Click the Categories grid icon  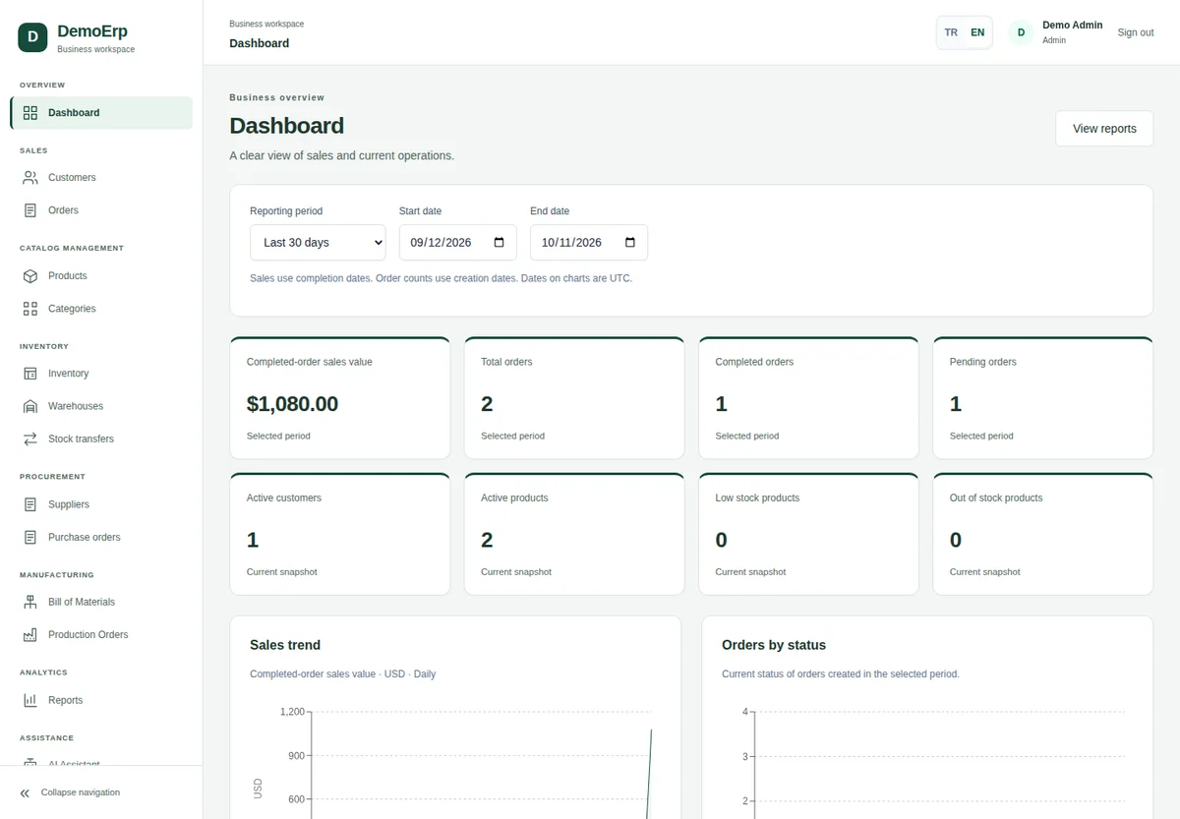click(x=30, y=309)
